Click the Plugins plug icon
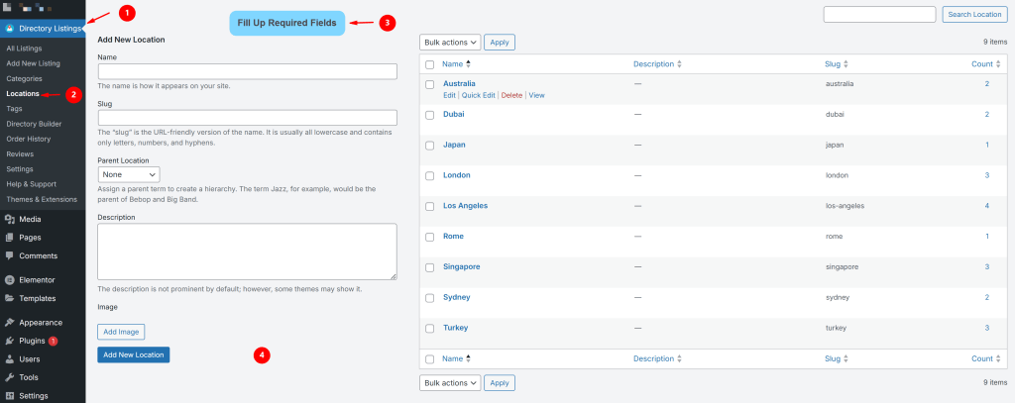This screenshot has width=1015, height=403. [10, 341]
